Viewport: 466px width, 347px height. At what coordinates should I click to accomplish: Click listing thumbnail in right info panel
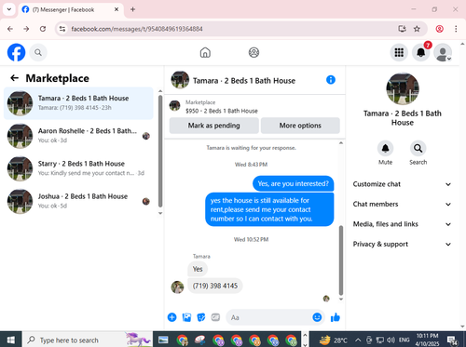(403, 88)
